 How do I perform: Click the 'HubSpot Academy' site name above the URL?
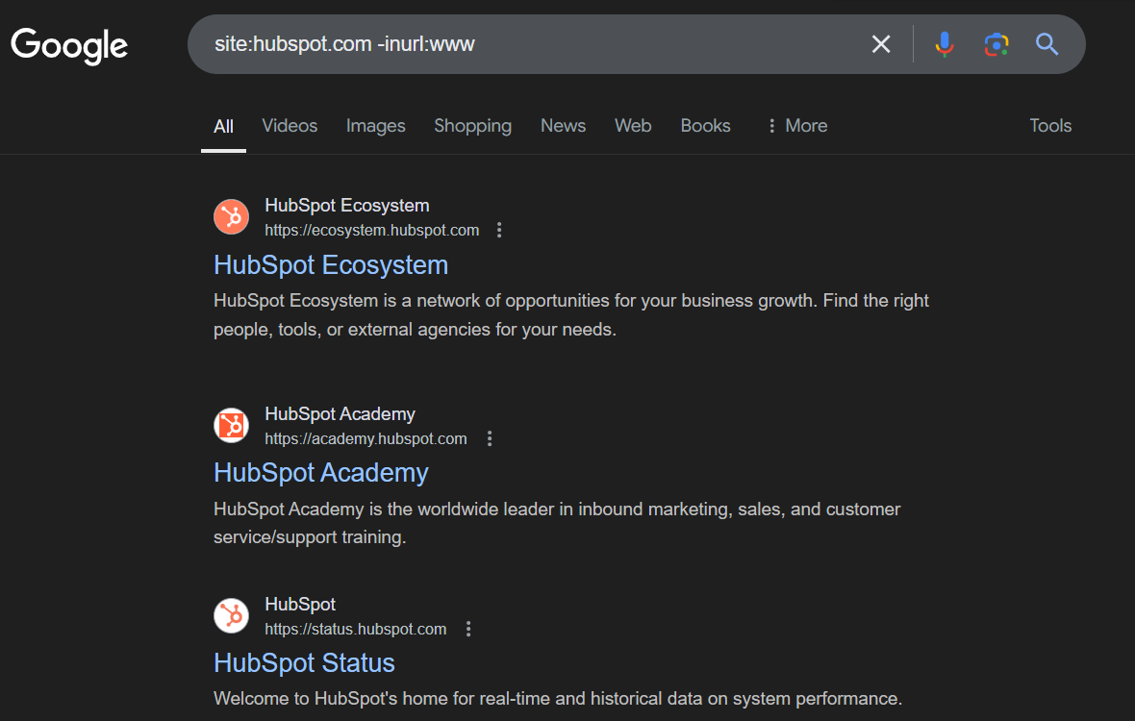[340, 413]
